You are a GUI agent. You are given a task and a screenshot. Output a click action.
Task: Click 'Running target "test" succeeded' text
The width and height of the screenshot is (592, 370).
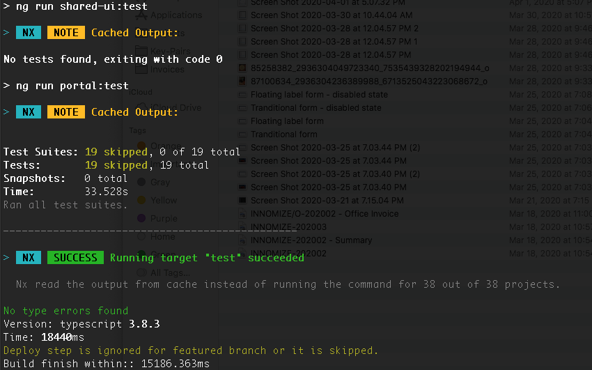pos(207,258)
